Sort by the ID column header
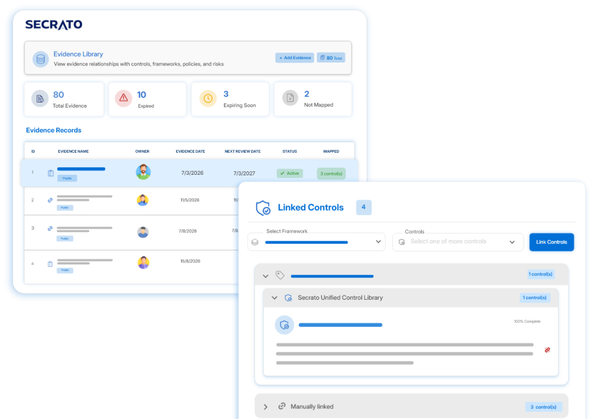Viewport: 593px width, 419px height. 33,152
